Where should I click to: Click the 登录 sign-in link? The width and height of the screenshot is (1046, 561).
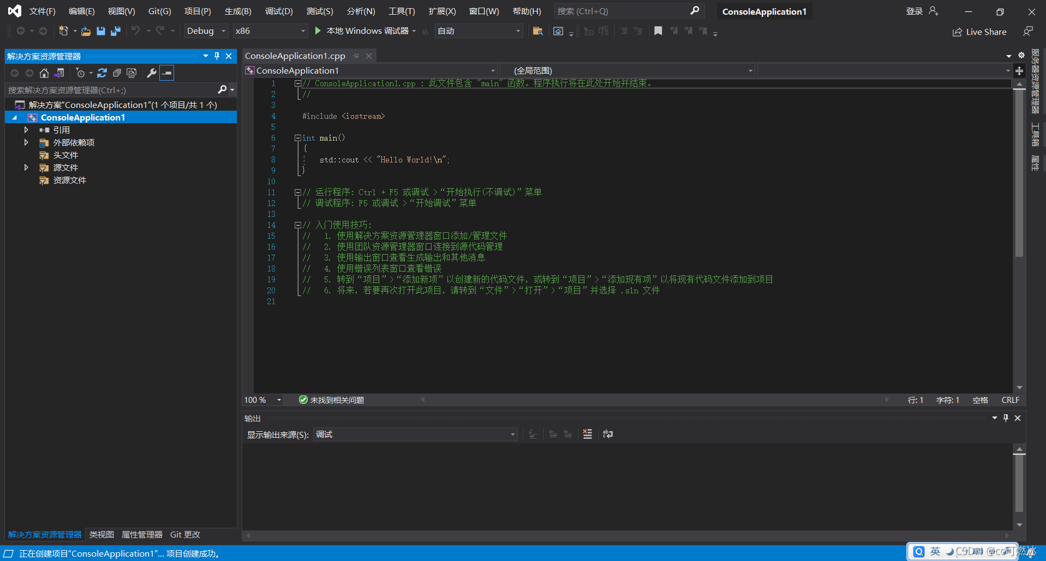click(x=914, y=11)
